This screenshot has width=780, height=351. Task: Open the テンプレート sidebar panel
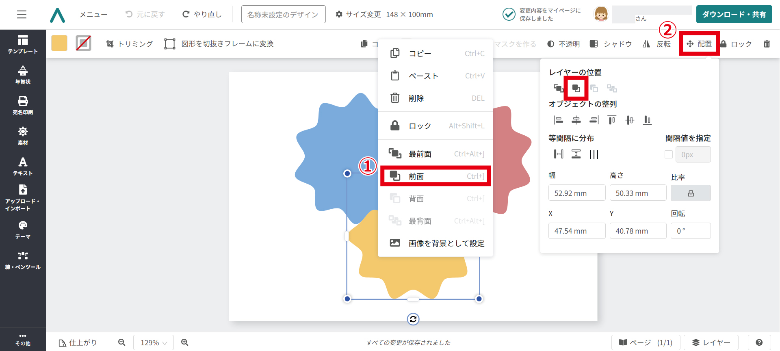tap(23, 44)
